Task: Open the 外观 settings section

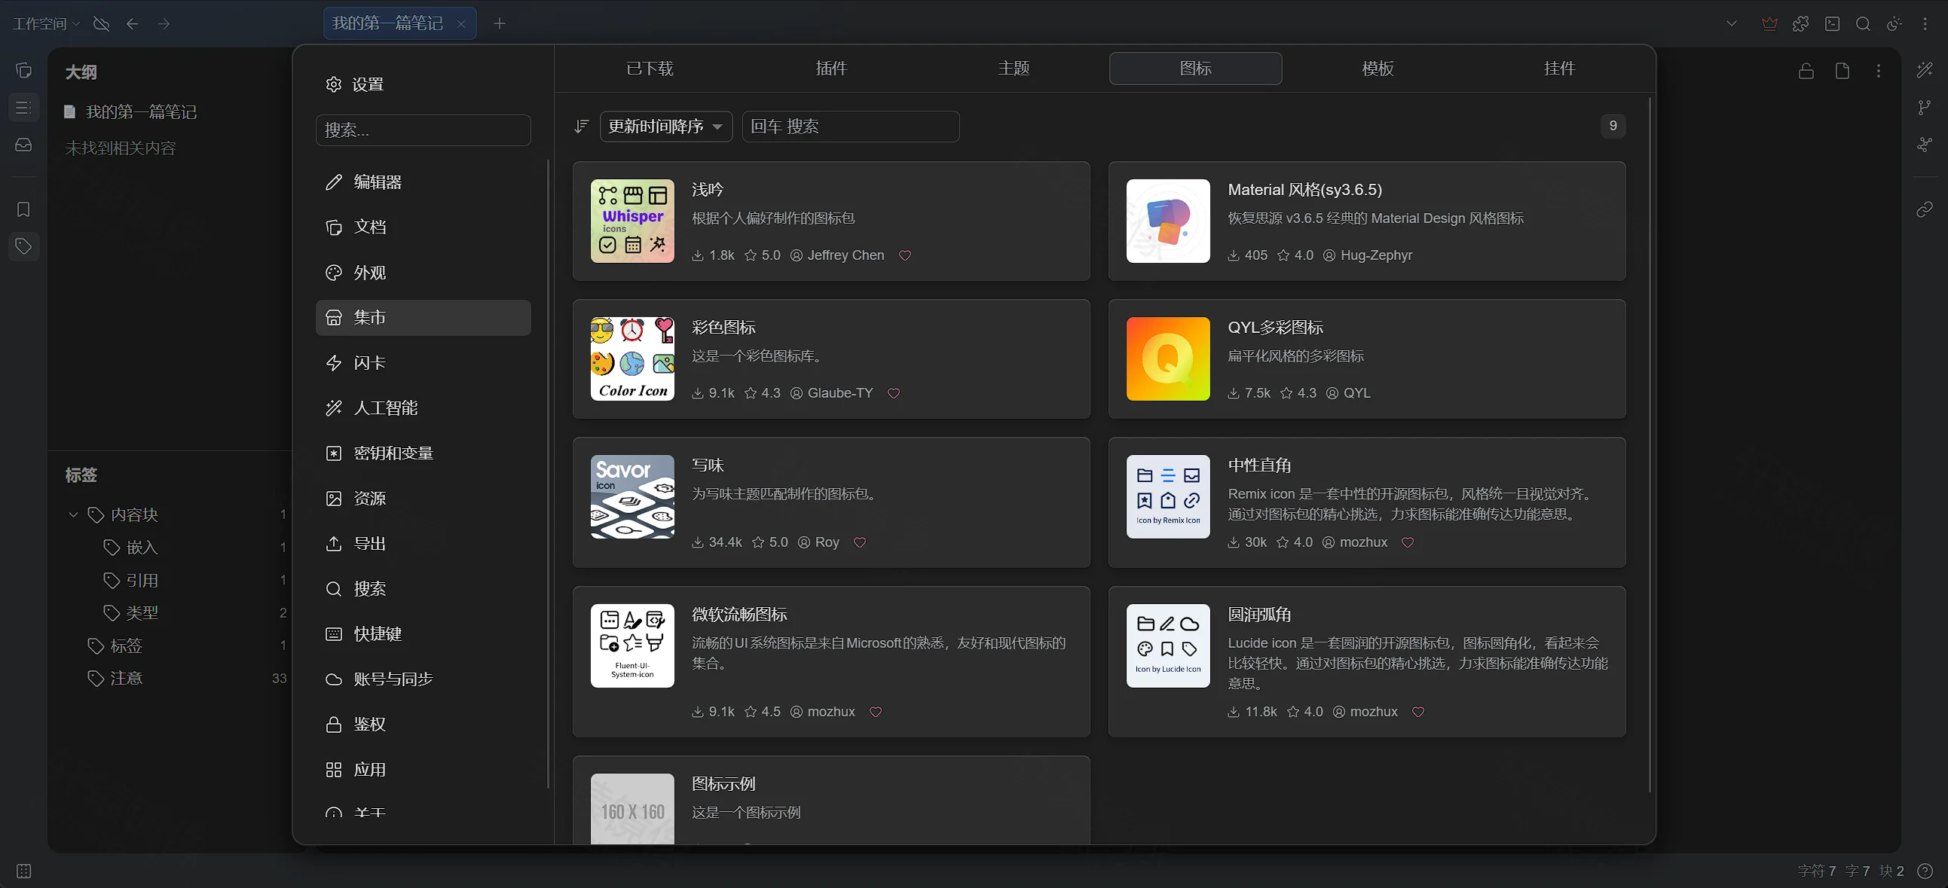Action: 423,273
